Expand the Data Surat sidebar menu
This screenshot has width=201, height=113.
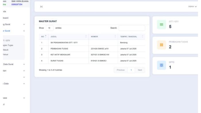click(x=24, y=64)
